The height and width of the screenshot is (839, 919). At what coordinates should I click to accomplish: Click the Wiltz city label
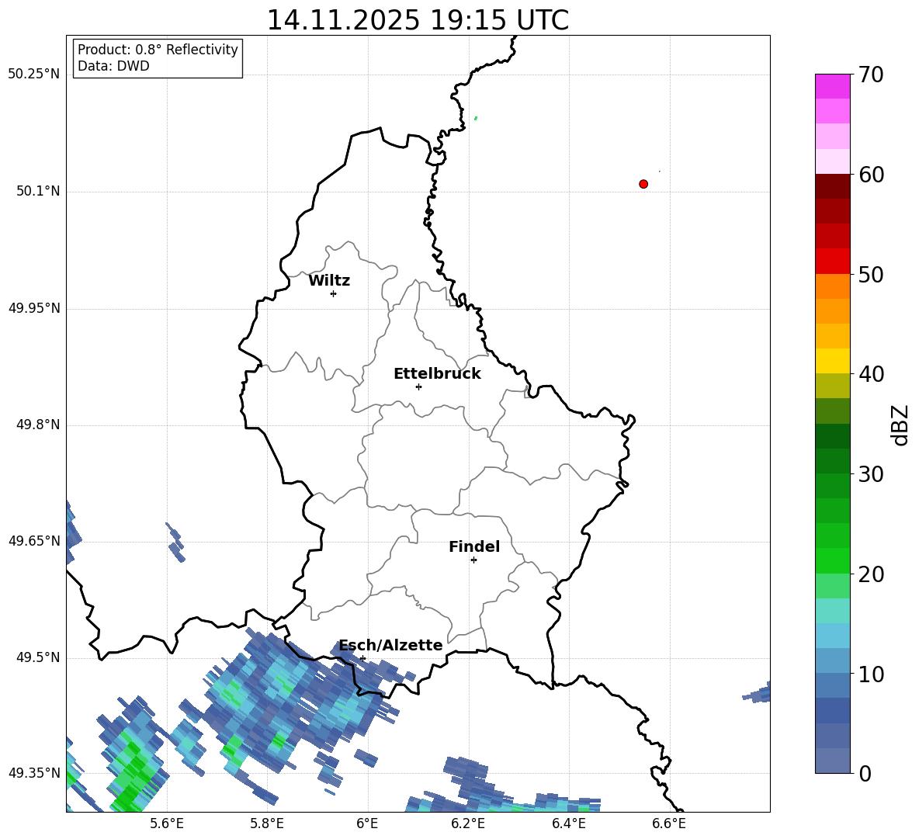(329, 281)
